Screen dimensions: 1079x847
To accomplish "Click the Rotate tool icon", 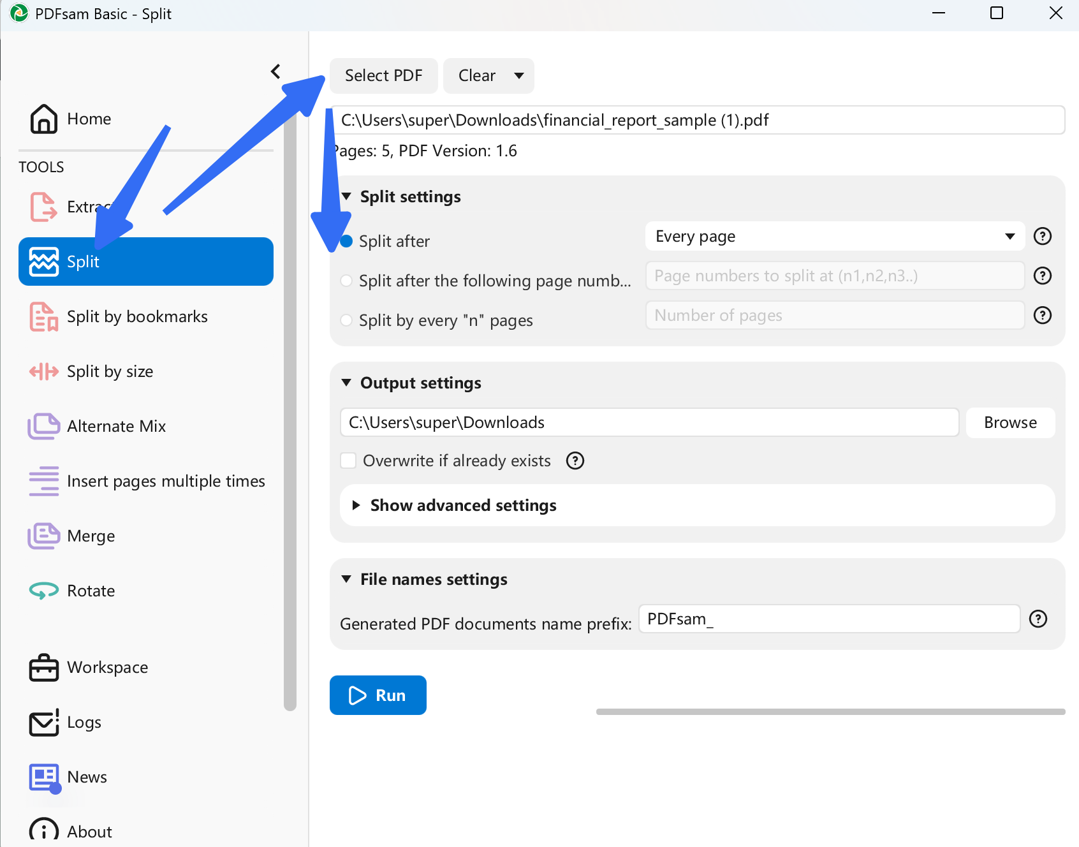I will pyautogui.click(x=44, y=591).
